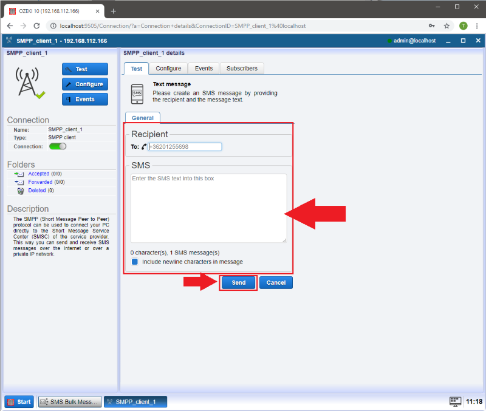Click the antenna connection status icon
This screenshot has width=486, height=411.
point(29,83)
